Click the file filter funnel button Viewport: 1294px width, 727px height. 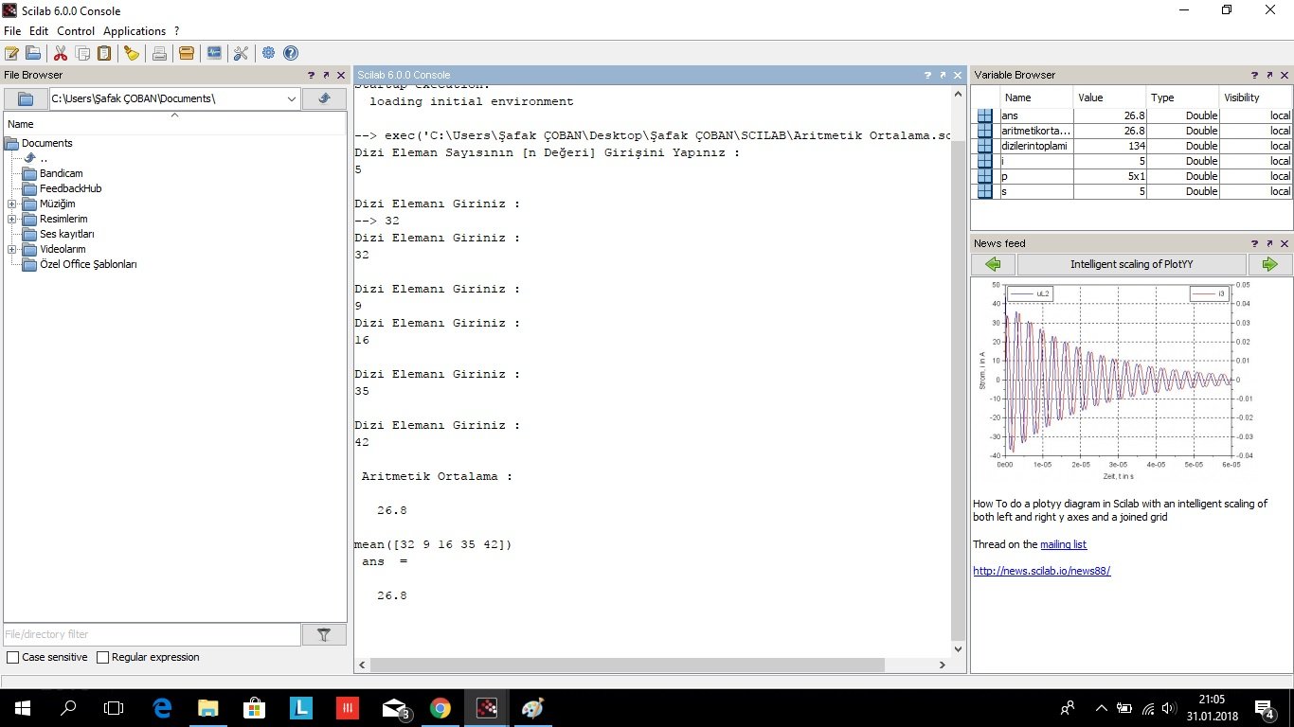324,634
